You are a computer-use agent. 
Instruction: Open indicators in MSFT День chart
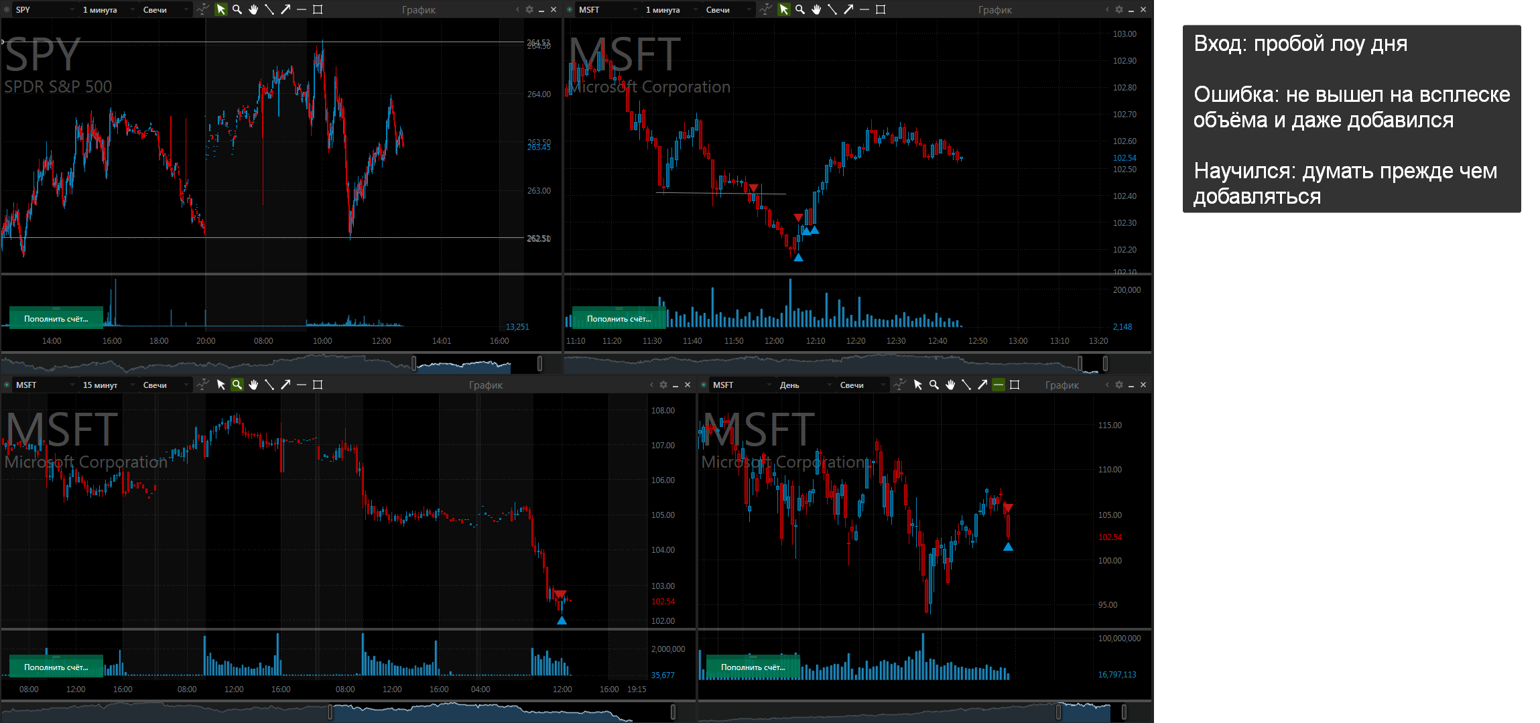click(x=899, y=385)
